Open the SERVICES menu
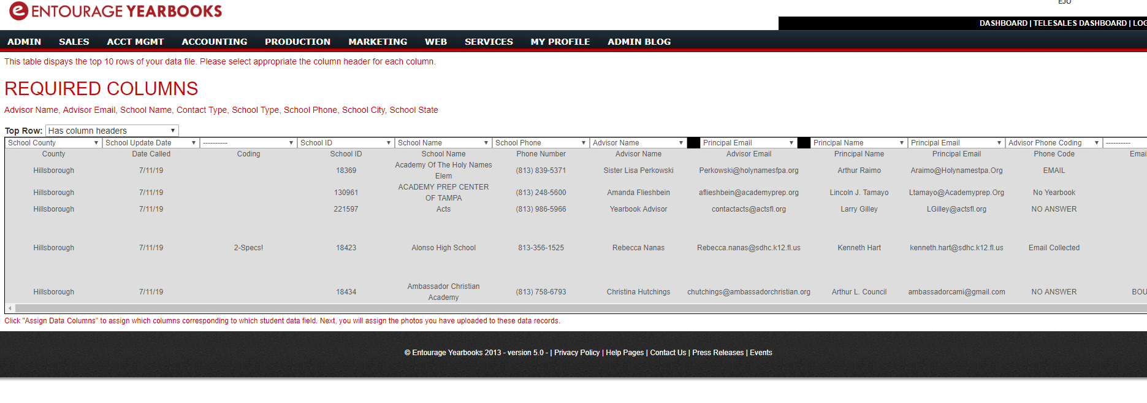 489,42
